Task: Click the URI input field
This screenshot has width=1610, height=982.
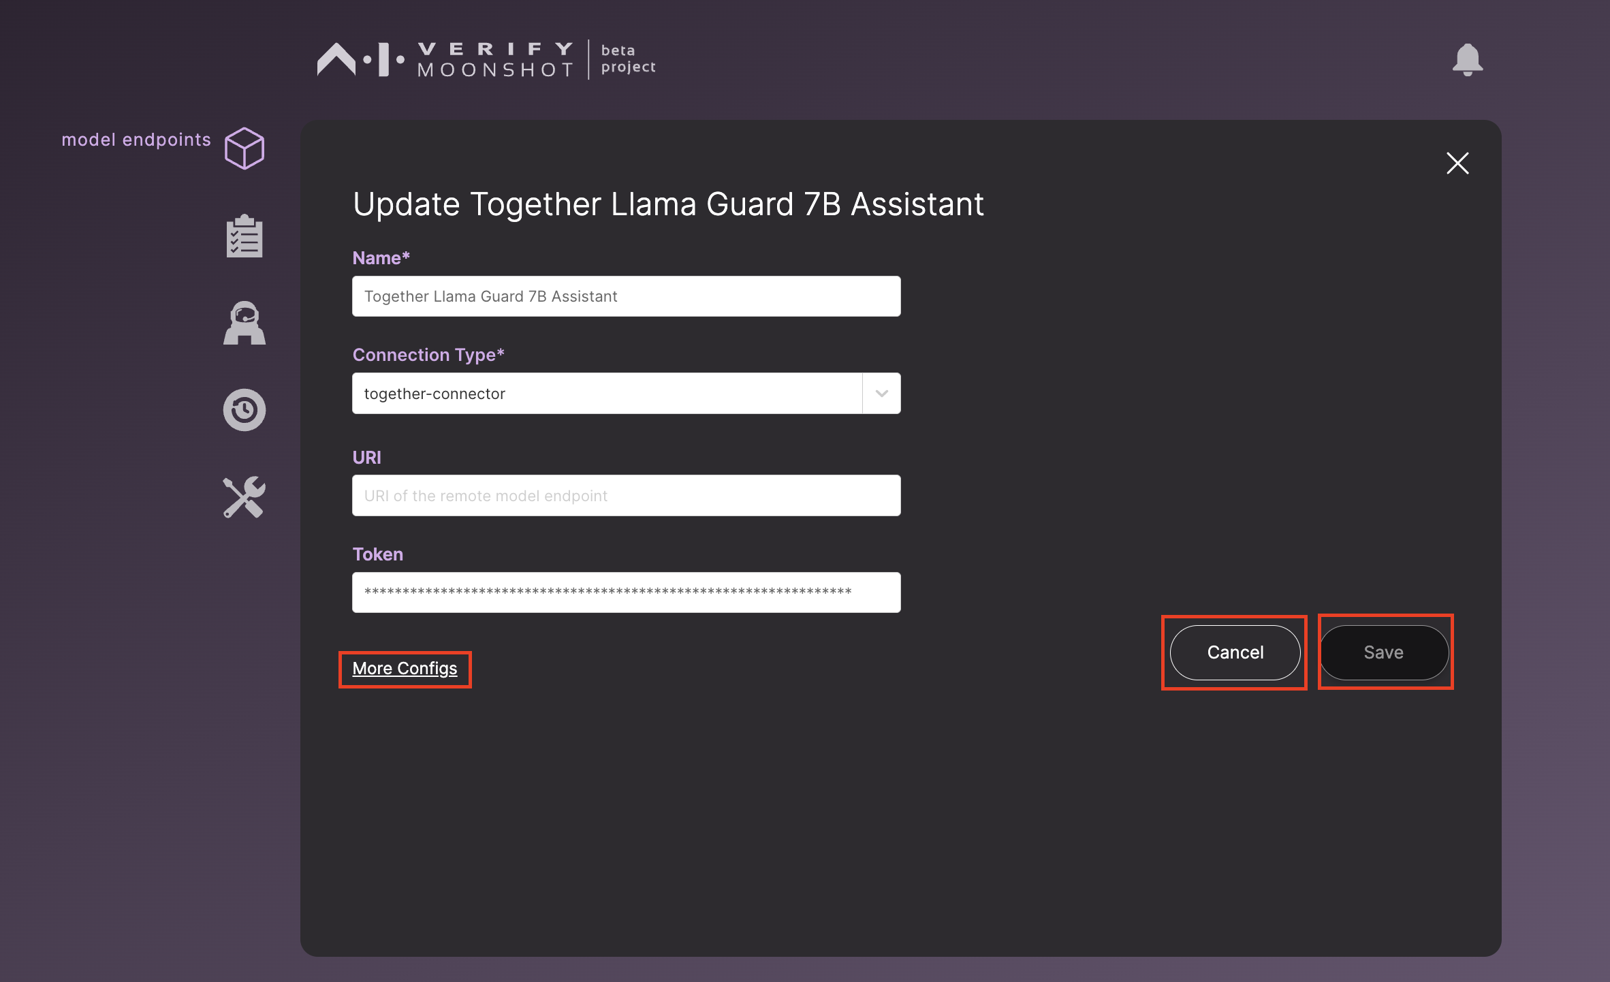Action: (627, 495)
